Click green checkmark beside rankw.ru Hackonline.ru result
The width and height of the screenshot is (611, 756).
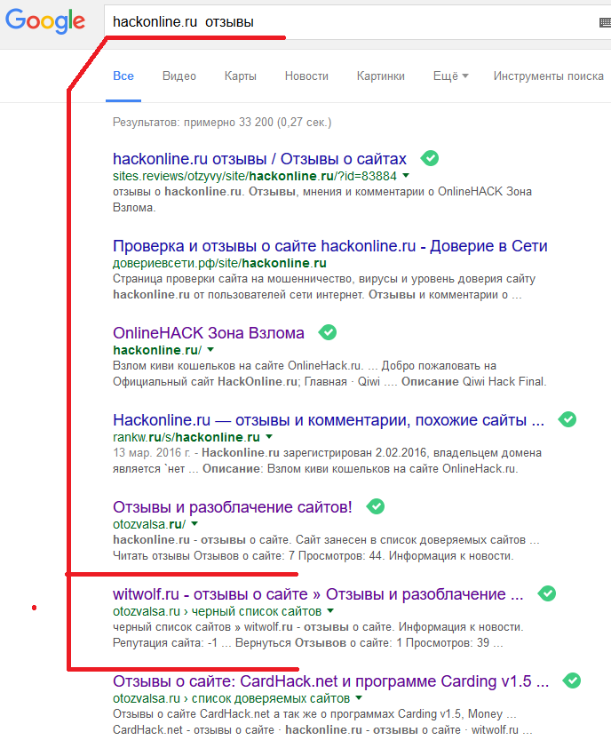(x=567, y=419)
